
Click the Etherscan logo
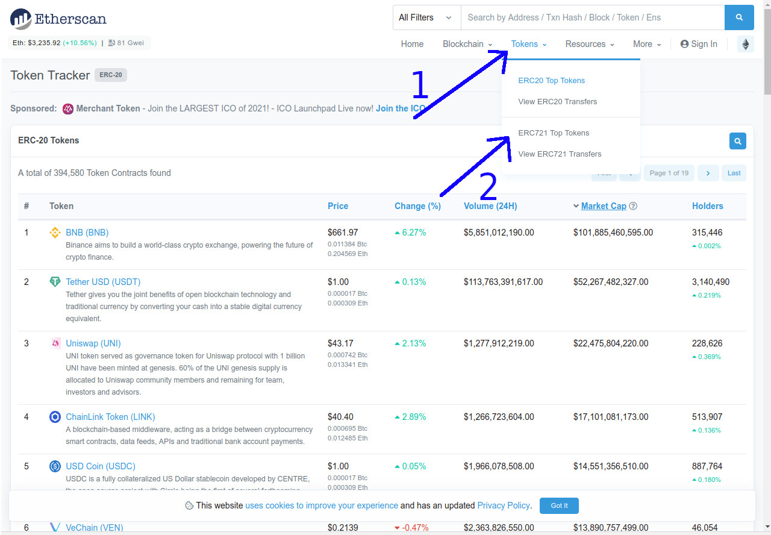pos(58,19)
